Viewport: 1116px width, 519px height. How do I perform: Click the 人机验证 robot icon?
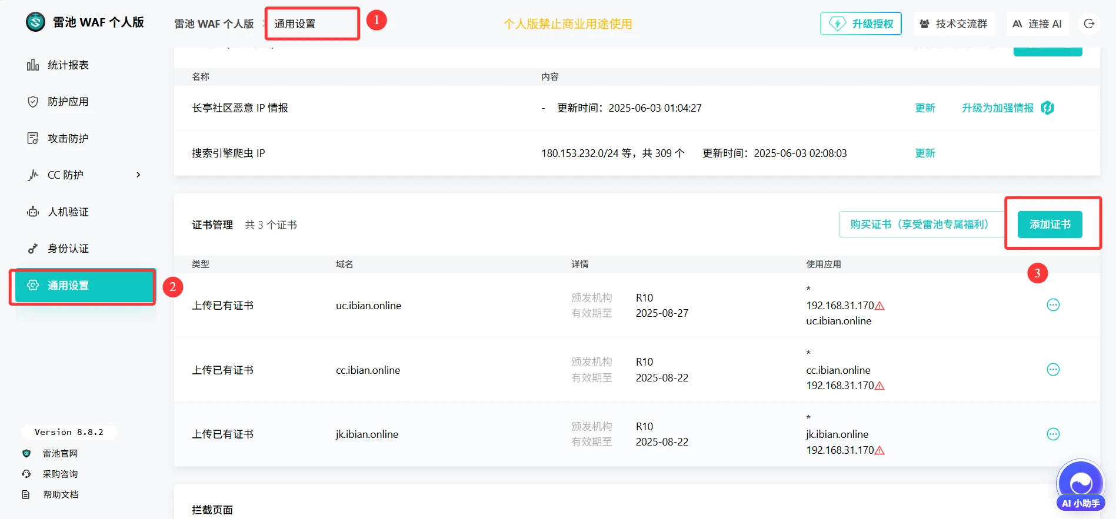(x=33, y=212)
